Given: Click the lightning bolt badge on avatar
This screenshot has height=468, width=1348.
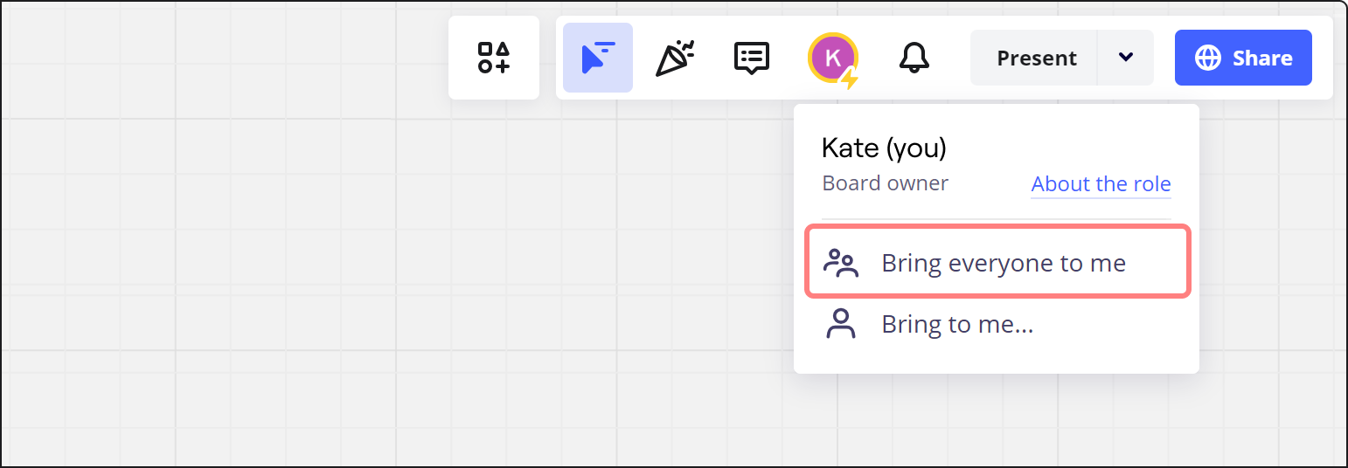Looking at the screenshot, I should (x=849, y=79).
